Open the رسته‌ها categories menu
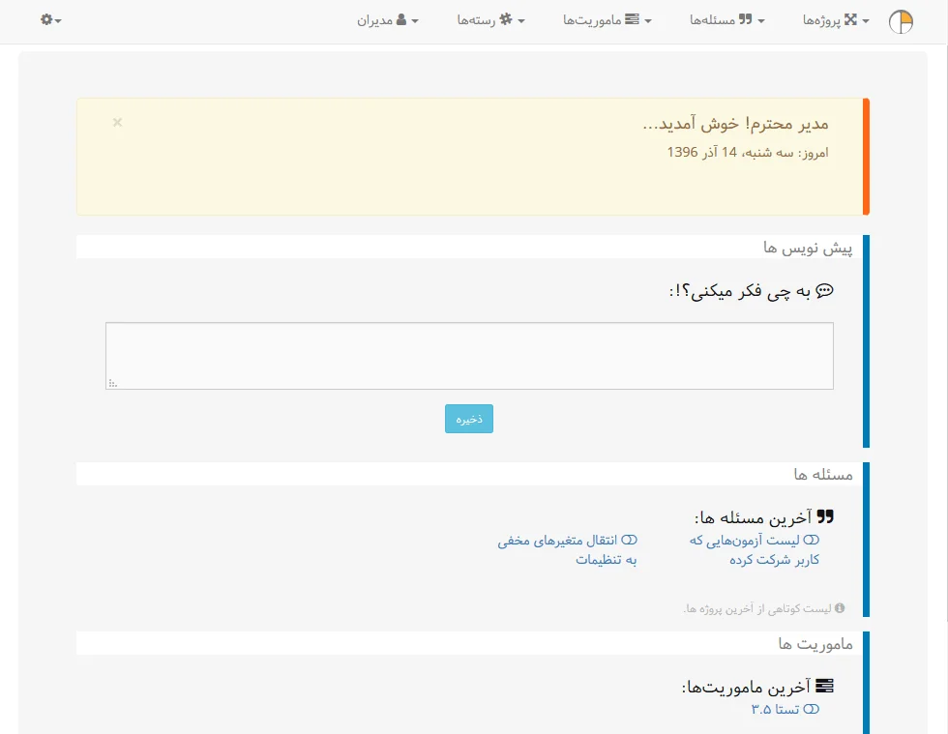This screenshot has width=948, height=734. tap(490, 20)
